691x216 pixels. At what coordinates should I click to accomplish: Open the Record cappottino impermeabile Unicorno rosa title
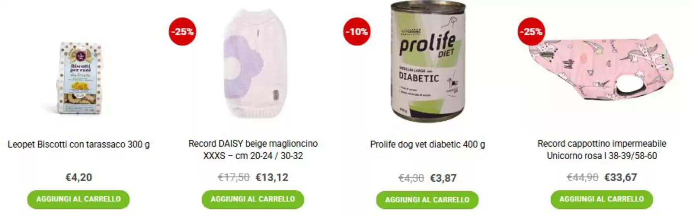pyautogui.click(x=602, y=150)
